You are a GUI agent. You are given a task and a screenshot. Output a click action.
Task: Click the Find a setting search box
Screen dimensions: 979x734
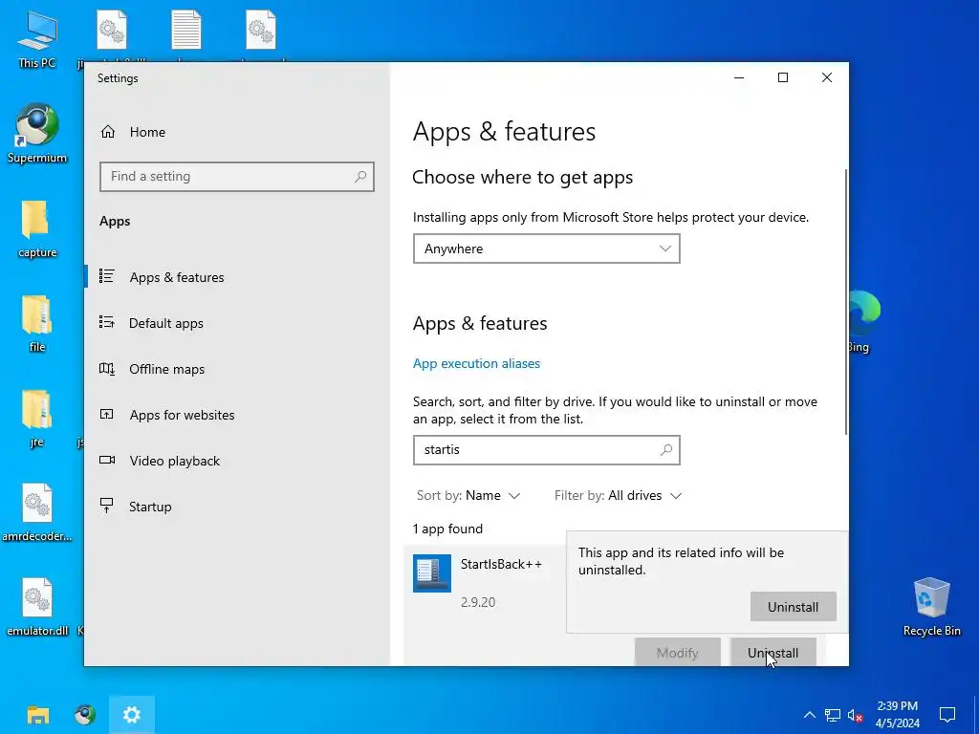237,177
